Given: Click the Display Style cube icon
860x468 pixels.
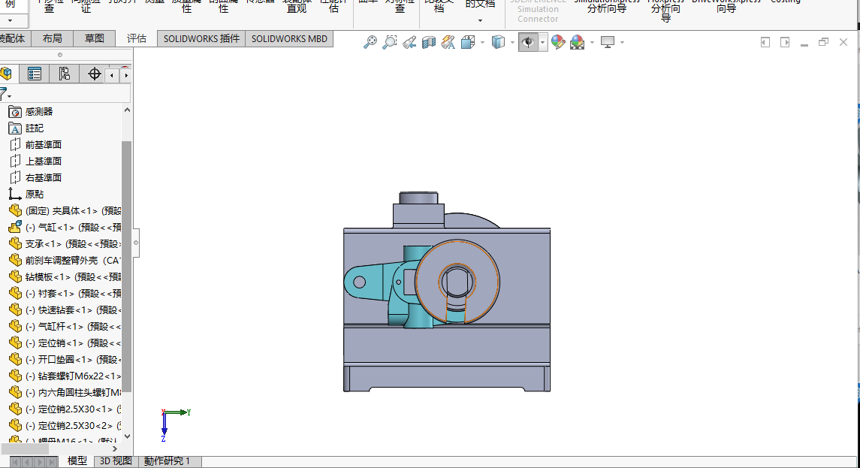Looking at the screenshot, I should [x=498, y=42].
